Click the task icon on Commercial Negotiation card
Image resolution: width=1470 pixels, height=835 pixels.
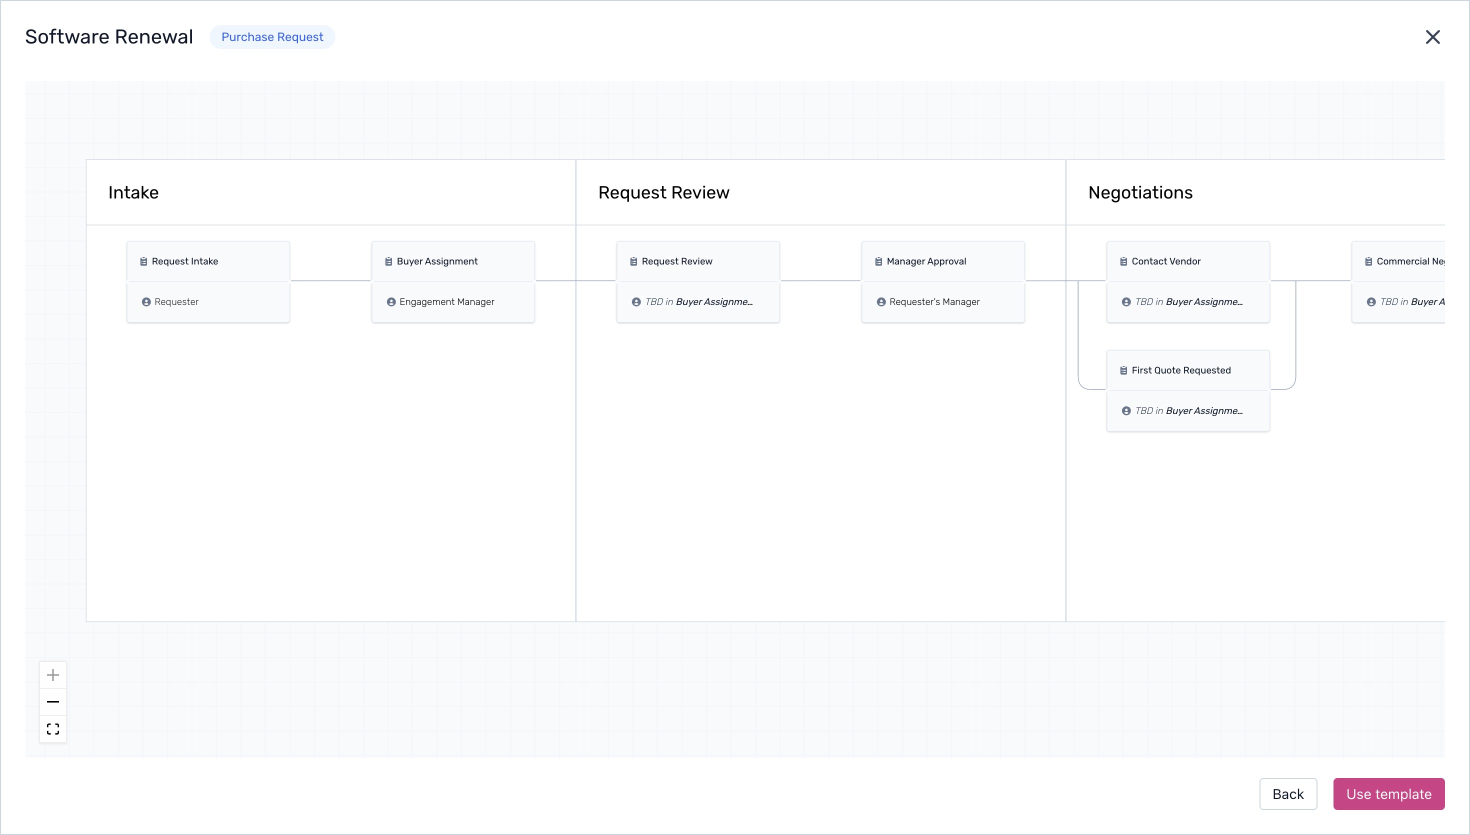pyautogui.click(x=1369, y=261)
